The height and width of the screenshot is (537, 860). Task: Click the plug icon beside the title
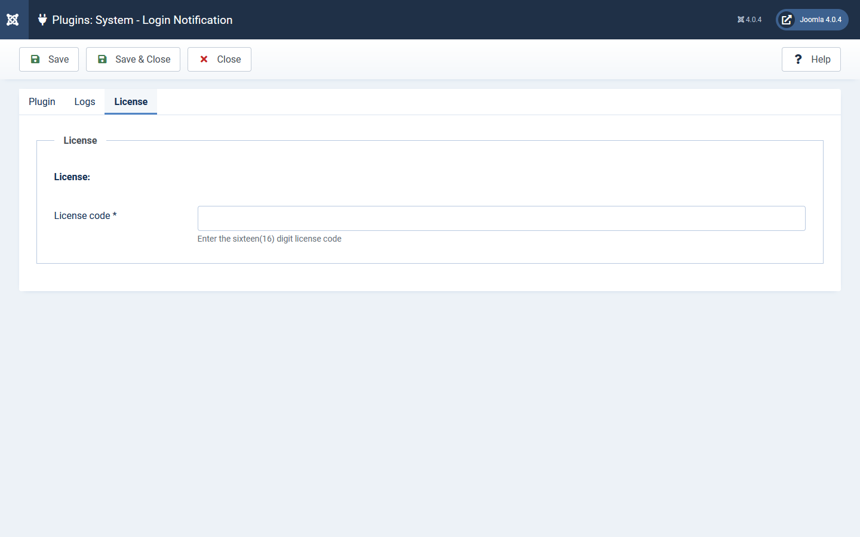pyautogui.click(x=42, y=20)
